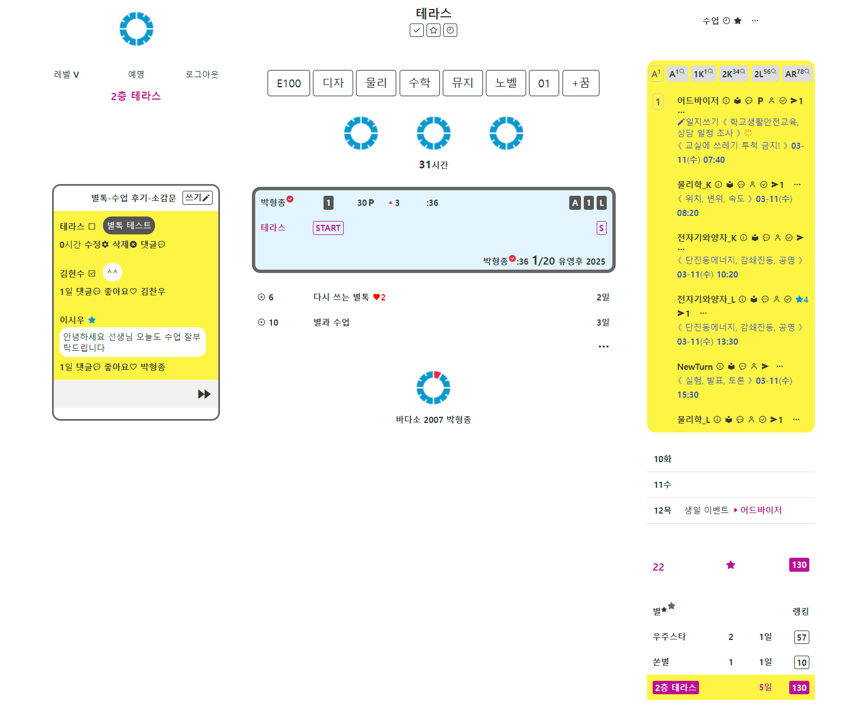This screenshot has width=867, height=720.
Task: Click the blue-red progress ring above 바다소 2007
Action: (x=433, y=387)
